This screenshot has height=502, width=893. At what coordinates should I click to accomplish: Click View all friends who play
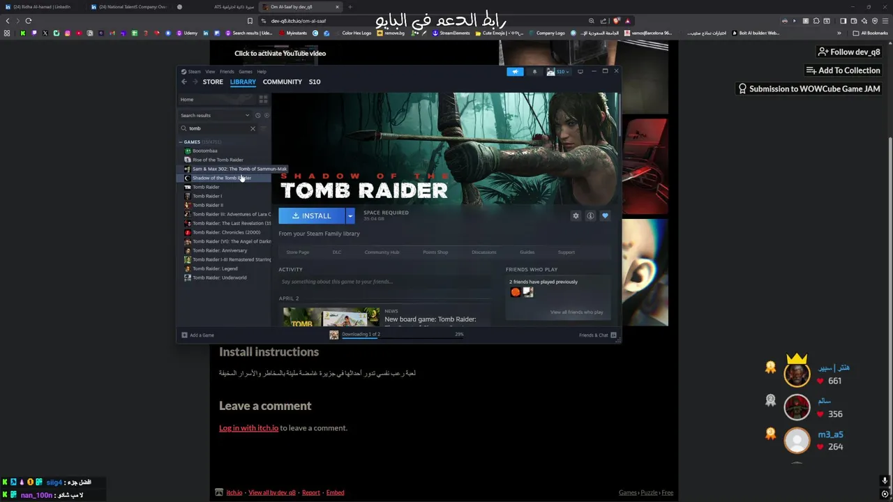(576, 312)
